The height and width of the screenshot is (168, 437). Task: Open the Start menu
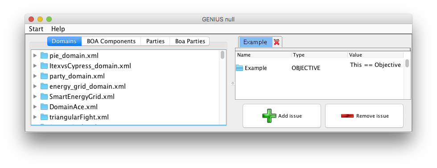36,29
